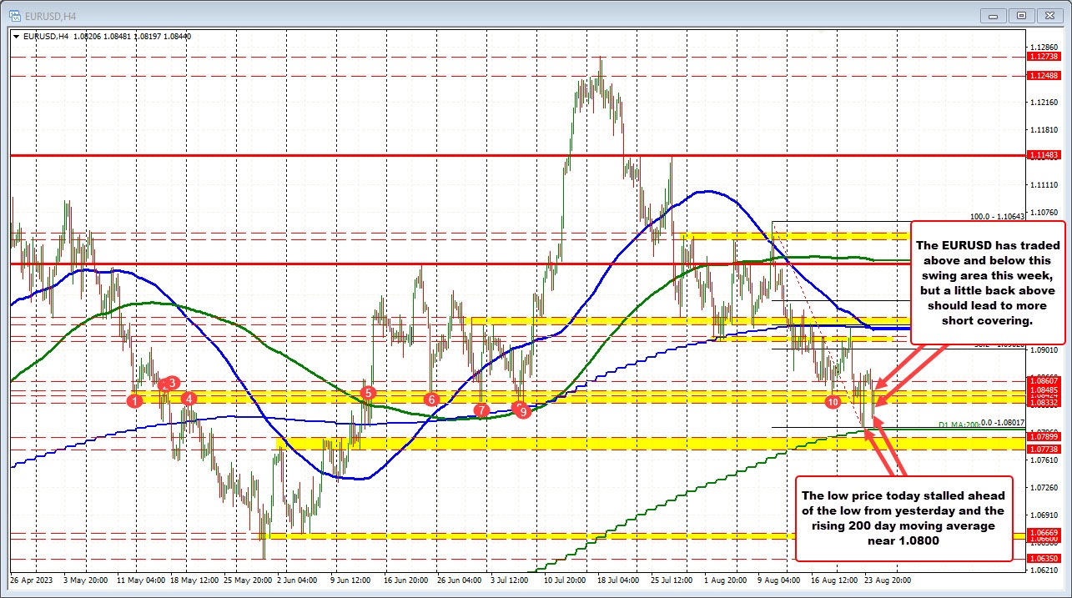Image resolution: width=1072 pixels, height=598 pixels.
Task: Select numbered marker 5 near June candles
Action: click(x=367, y=391)
